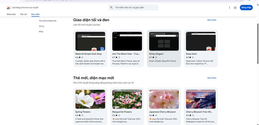The image size is (259, 125).
Task: Open the Into The Black Hole preview image
Action: (x=127, y=41)
